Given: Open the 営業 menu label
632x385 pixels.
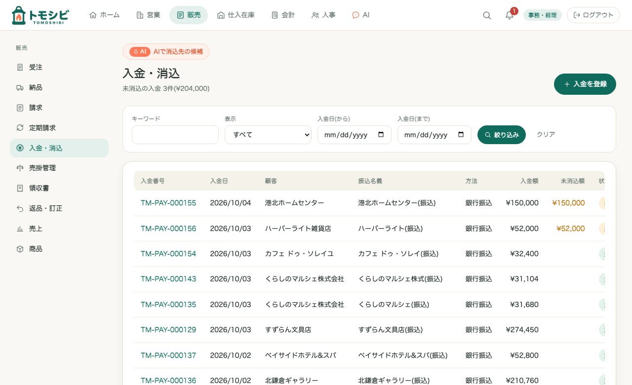Looking at the screenshot, I should click(154, 15).
